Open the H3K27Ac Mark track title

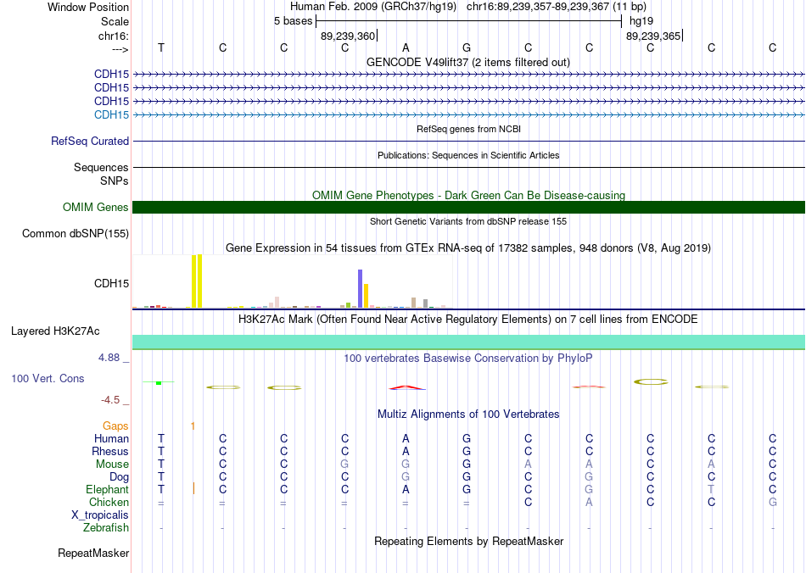click(x=468, y=320)
